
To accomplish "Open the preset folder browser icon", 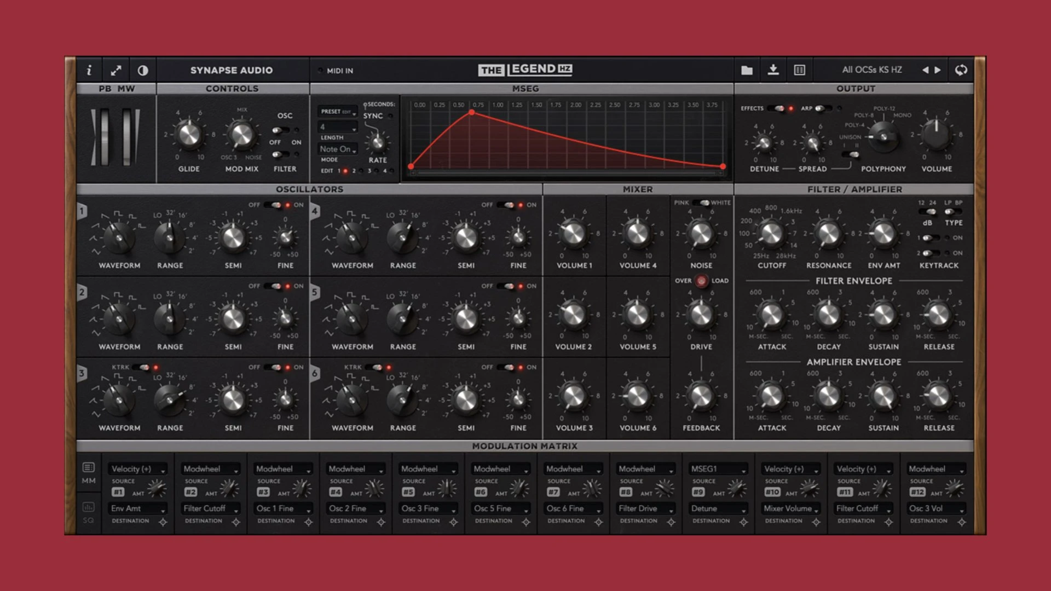I will [x=747, y=70].
